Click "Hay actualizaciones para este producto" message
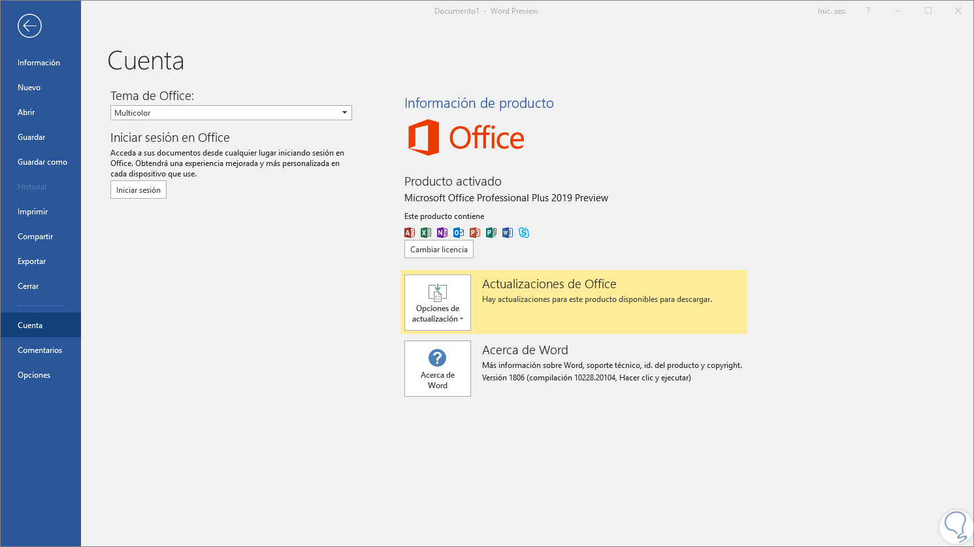The width and height of the screenshot is (974, 547). coord(597,299)
